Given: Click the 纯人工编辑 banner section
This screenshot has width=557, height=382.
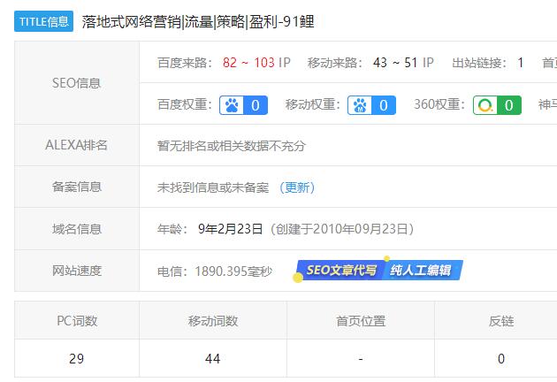Looking at the screenshot, I should [422, 271].
